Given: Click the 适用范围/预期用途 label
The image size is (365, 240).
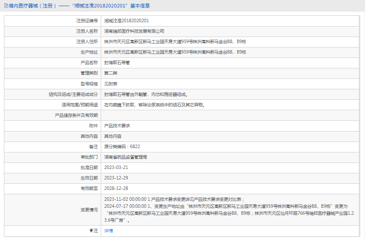Looking at the screenshot, I should click(x=80, y=105).
